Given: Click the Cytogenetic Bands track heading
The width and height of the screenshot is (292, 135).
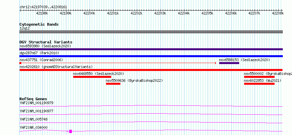Looking at the screenshot, I should pyautogui.click(x=39, y=24).
